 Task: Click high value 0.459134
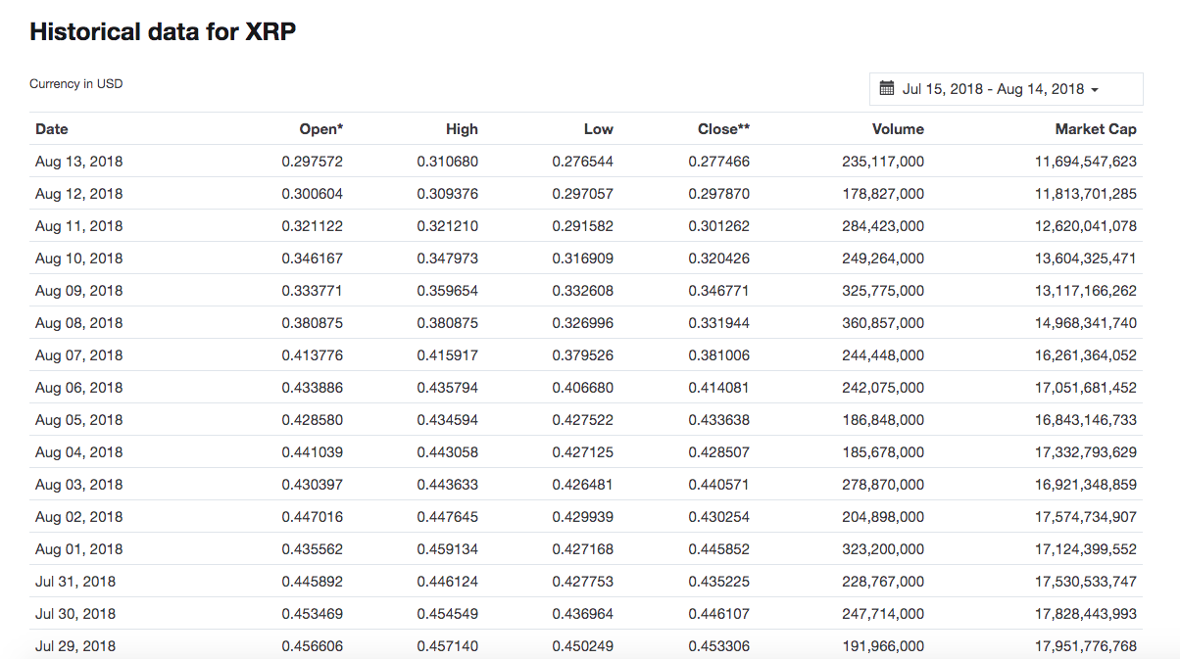click(448, 549)
